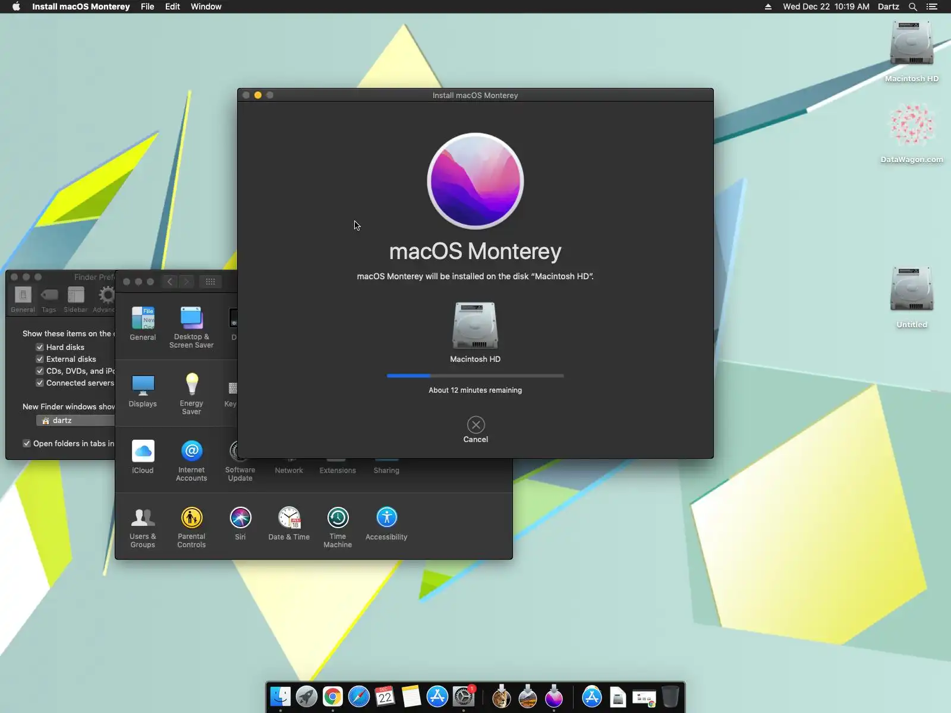Click Dartz user name in menu bar
Viewport: 951px width, 713px height.
click(x=889, y=7)
